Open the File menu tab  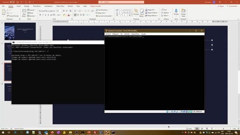(3, 6)
